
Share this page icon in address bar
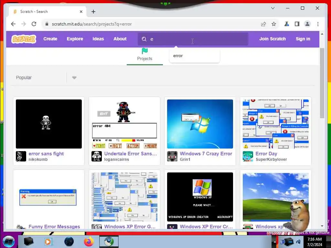(x=263, y=24)
